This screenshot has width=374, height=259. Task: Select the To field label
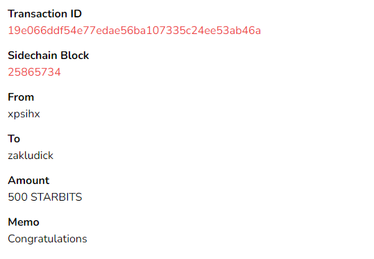[14, 139]
